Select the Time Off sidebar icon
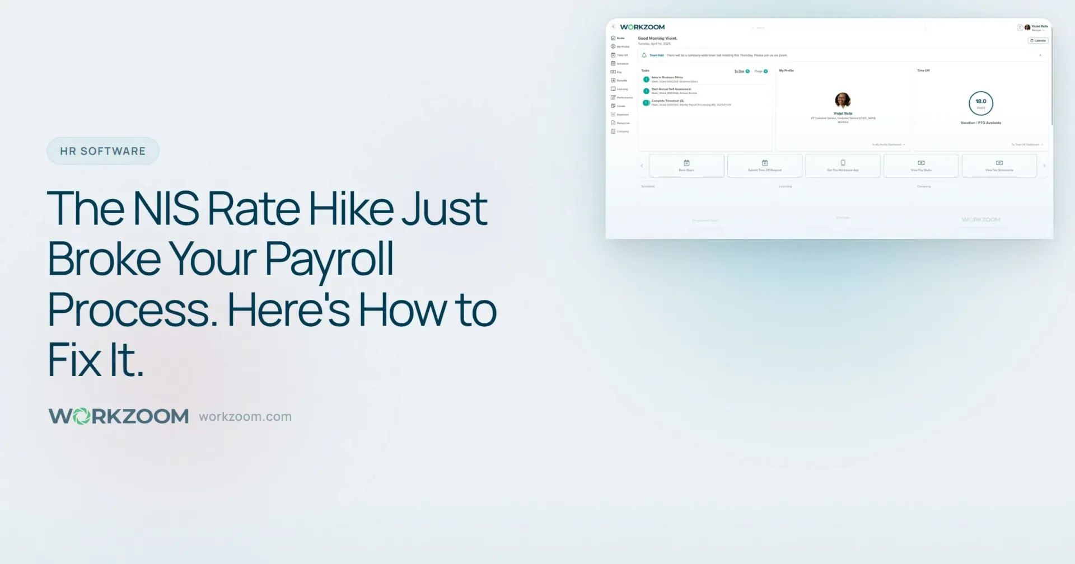Viewport: 1075px width, 564px height. pyautogui.click(x=613, y=55)
